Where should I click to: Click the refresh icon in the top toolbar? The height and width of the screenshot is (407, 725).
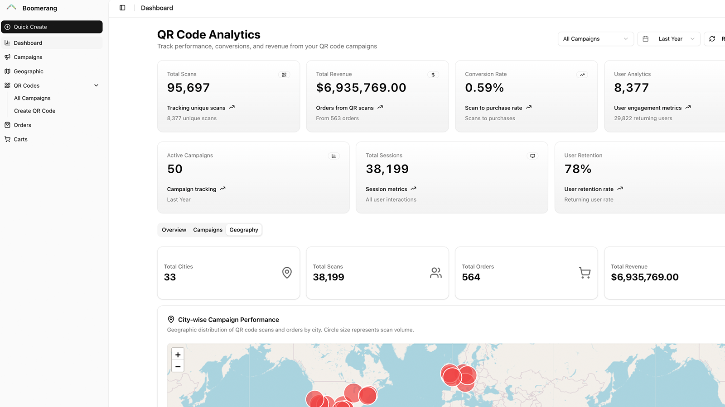pos(712,39)
